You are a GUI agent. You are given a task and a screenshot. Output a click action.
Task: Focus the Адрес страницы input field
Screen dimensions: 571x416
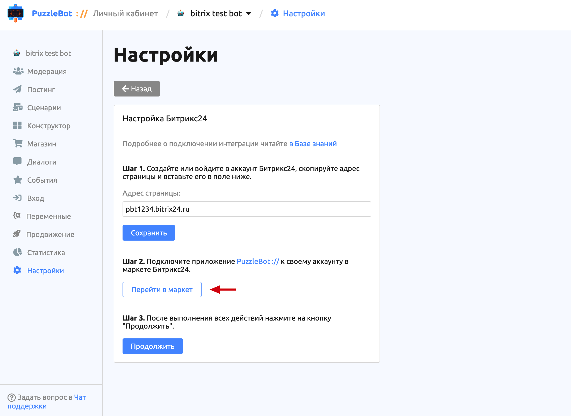coord(247,209)
